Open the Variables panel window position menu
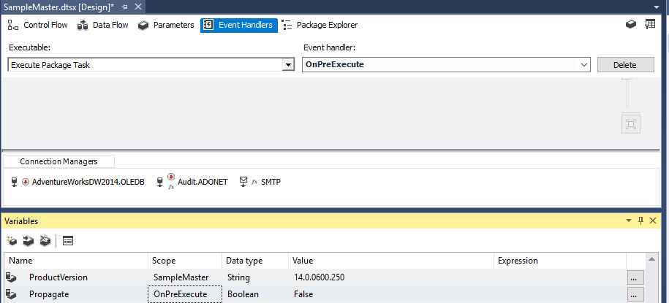Screen dimensions: 669x303 pyautogui.click(x=629, y=220)
